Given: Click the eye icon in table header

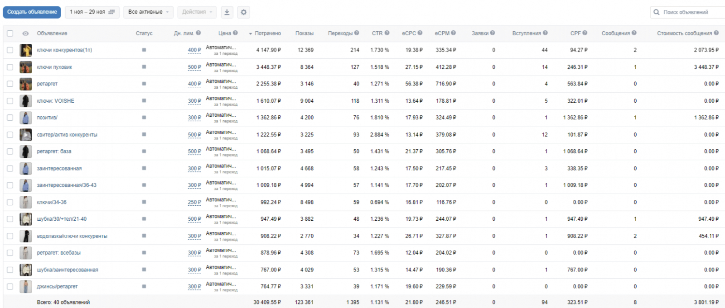Looking at the screenshot, I should 25,33.
